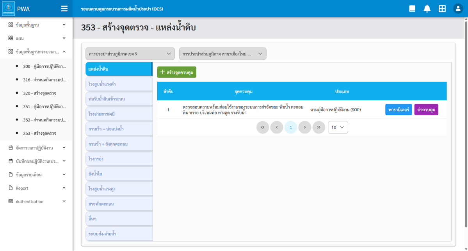
Task: Open the notifications bell icon
Action: point(427,9)
